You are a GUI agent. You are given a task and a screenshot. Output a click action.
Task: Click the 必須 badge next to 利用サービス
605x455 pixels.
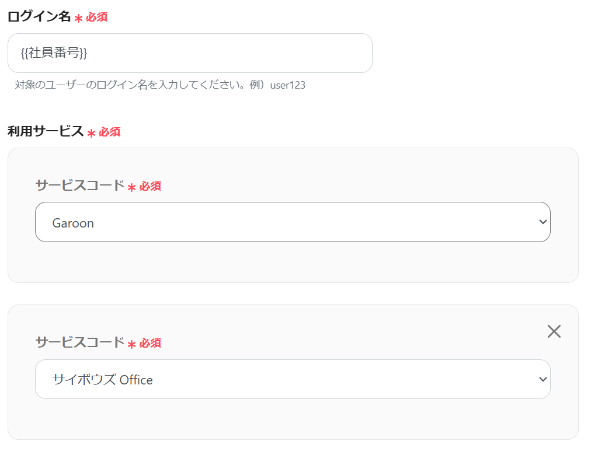point(110,132)
